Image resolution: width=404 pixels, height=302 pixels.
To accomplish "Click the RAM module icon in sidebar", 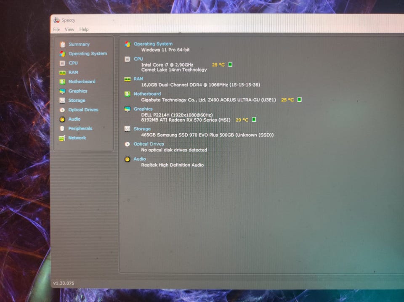I will pos(62,72).
